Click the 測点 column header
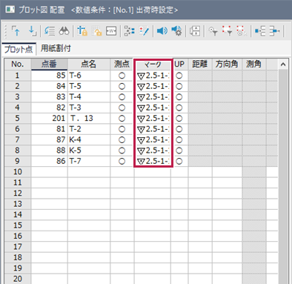This screenshot has width=292, height=284. click(122, 65)
